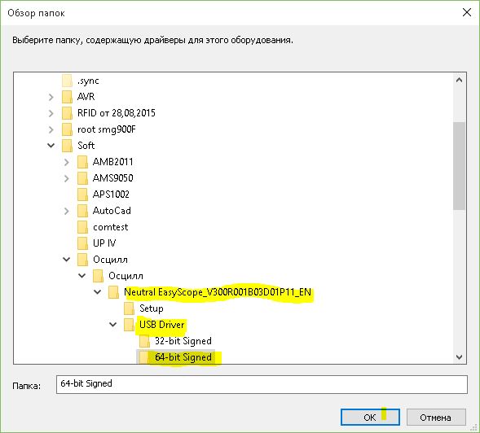Collapse the Neutral EasyScope folder node
Screen dimensions: 480x433
[x=97, y=291]
